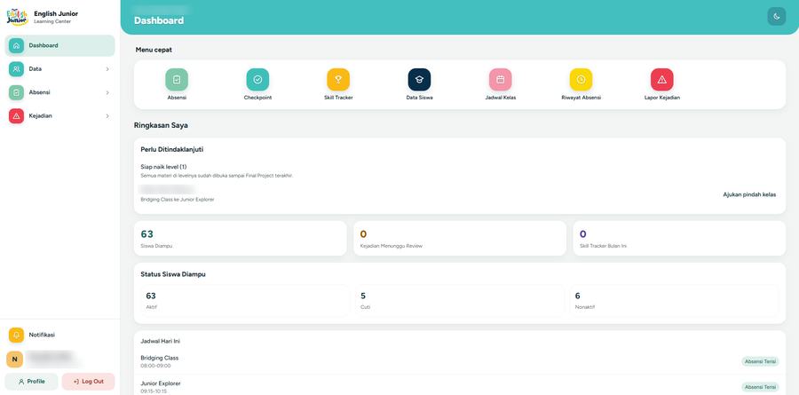Click the English Junior logo
Image resolution: width=799 pixels, height=395 pixels.
(x=18, y=17)
